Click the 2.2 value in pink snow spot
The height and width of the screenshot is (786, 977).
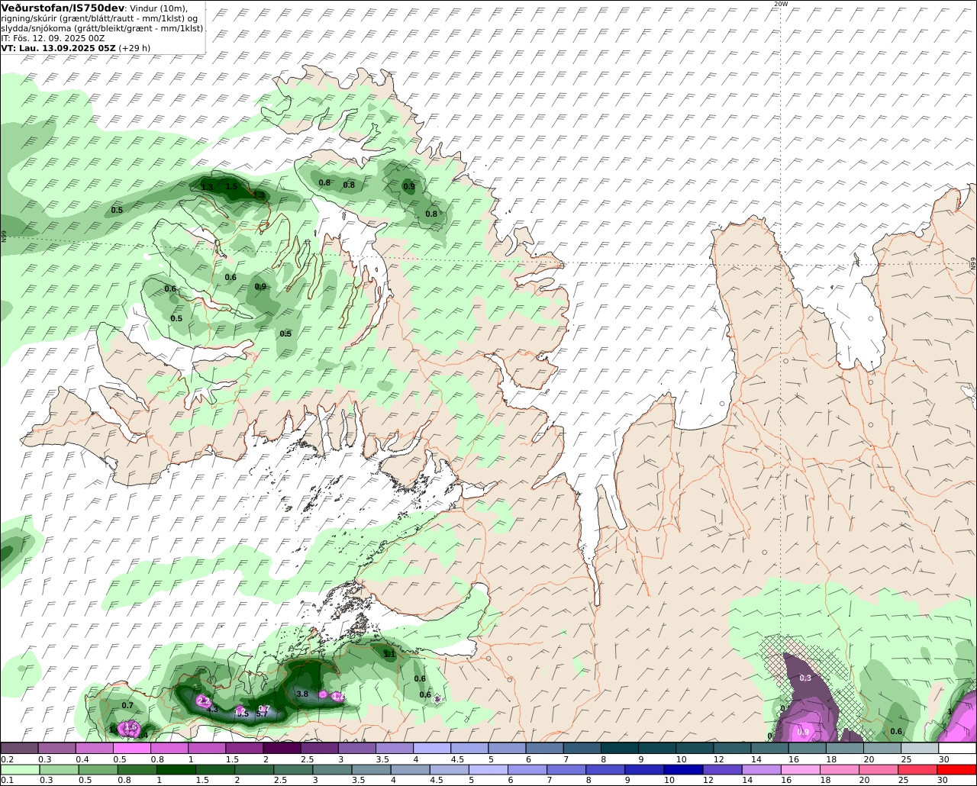coord(203,700)
